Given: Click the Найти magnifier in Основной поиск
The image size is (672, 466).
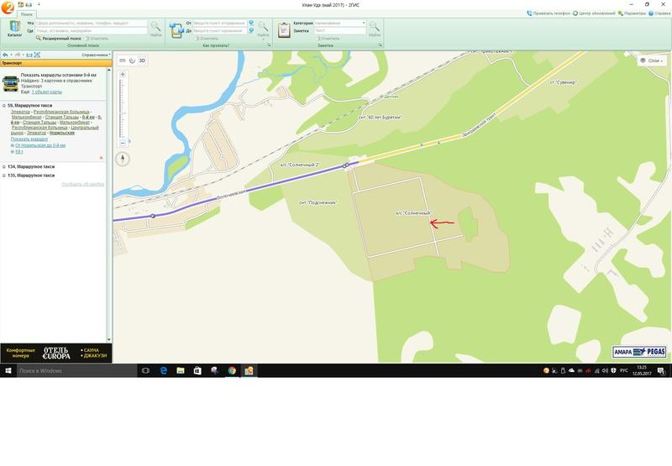Looking at the screenshot, I should tap(155, 29).
